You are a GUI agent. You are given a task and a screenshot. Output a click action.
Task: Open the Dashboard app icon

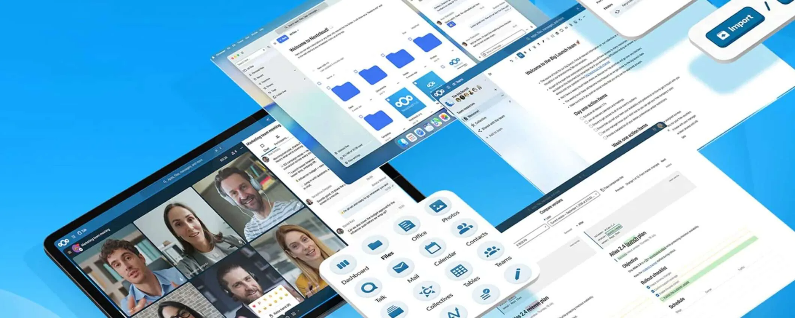pos(343,265)
